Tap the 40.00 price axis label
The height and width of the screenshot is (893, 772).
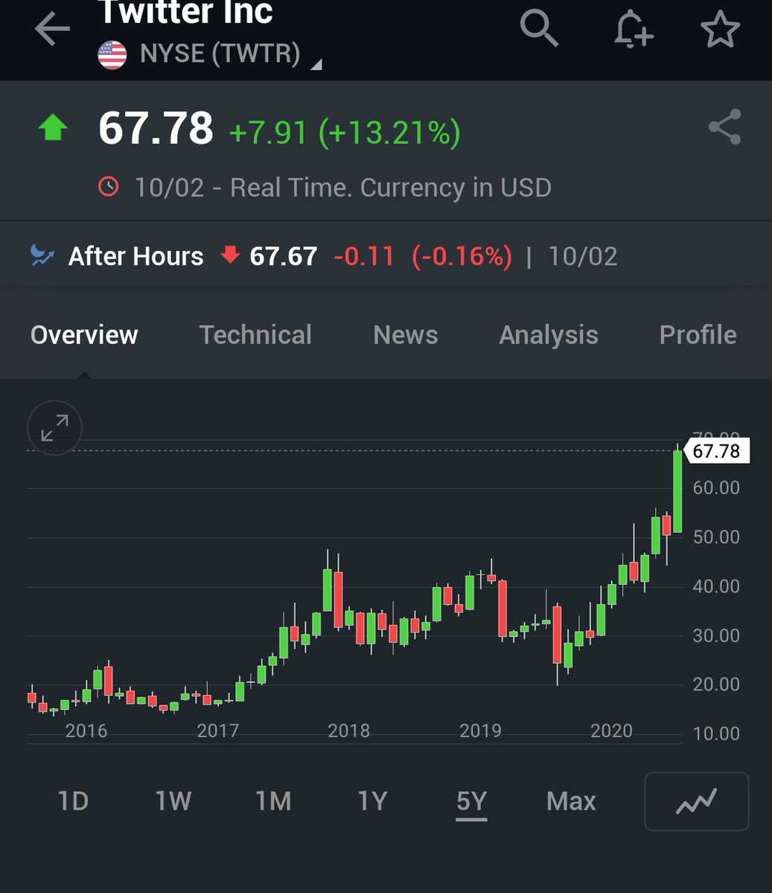point(716,586)
